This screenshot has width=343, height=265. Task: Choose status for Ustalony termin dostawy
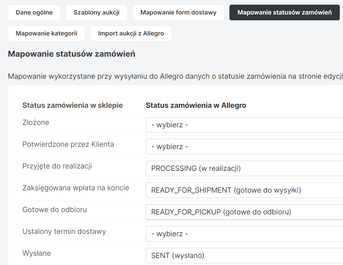point(244,234)
